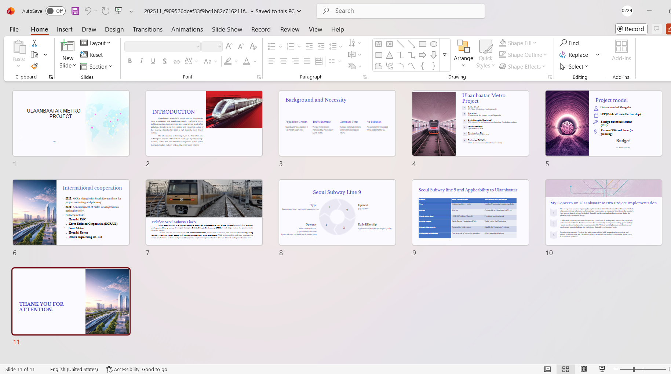Expand the Layout dropdown
The height and width of the screenshot is (374, 671).
(95, 43)
